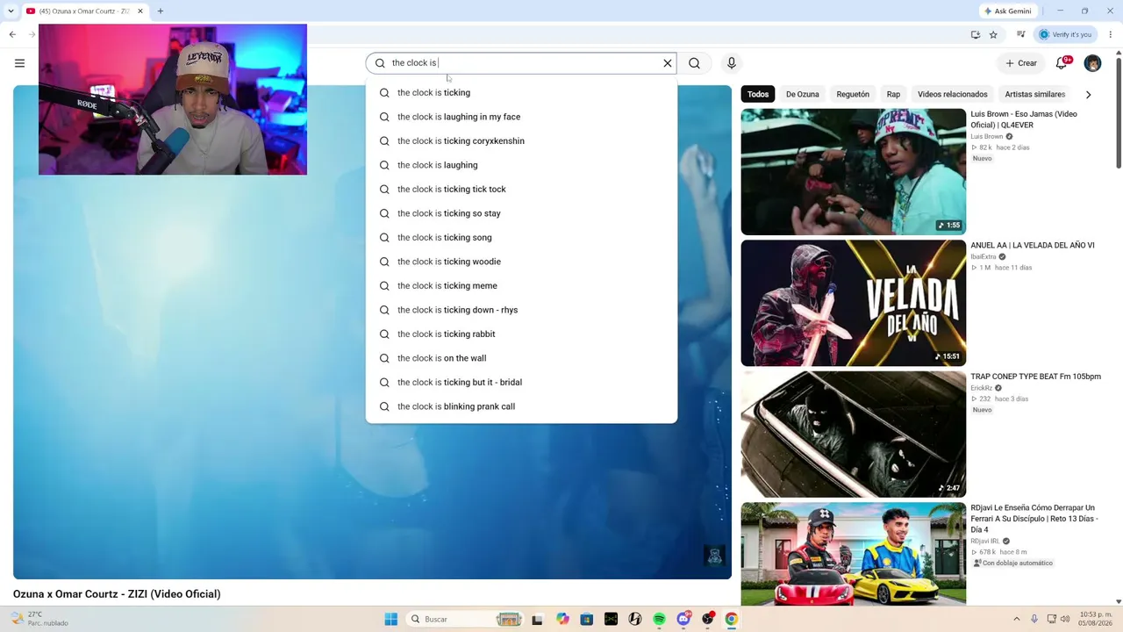The height and width of the screenshot is (632, 1123).
Task: Choose suggestion 'the clock is laughing in my face'
Action: click(x=521, y=117)
